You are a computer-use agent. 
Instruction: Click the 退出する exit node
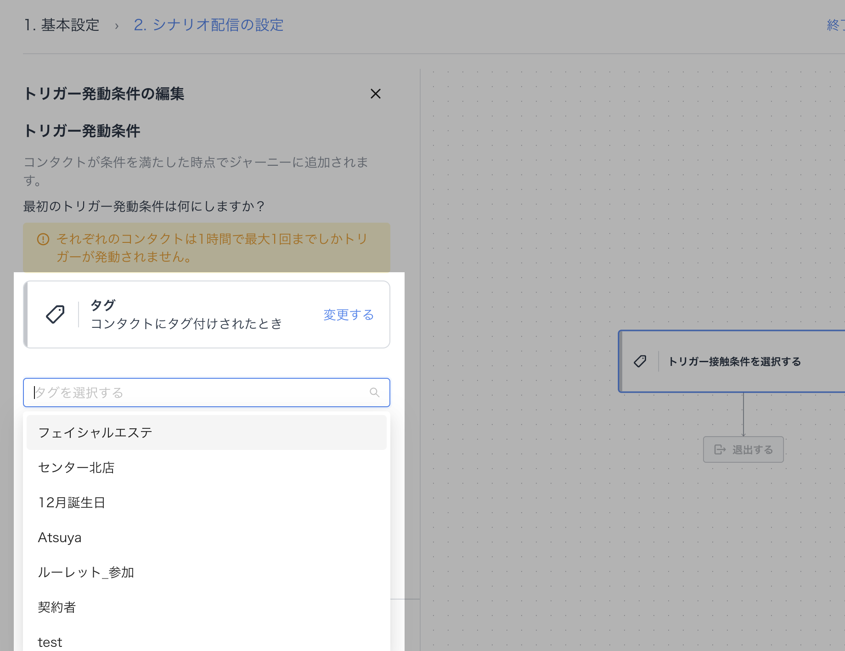pos(743,449)
